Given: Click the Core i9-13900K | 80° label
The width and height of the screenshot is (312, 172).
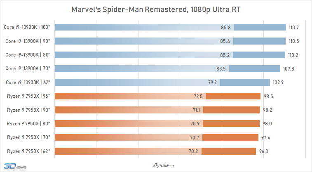Looking at the screenshot, I should (x=27, y=55).
